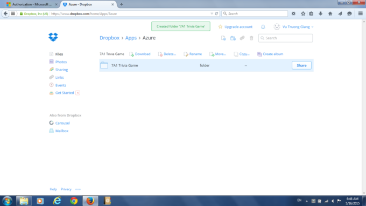Click the Apps breadcrumb link

131,38
